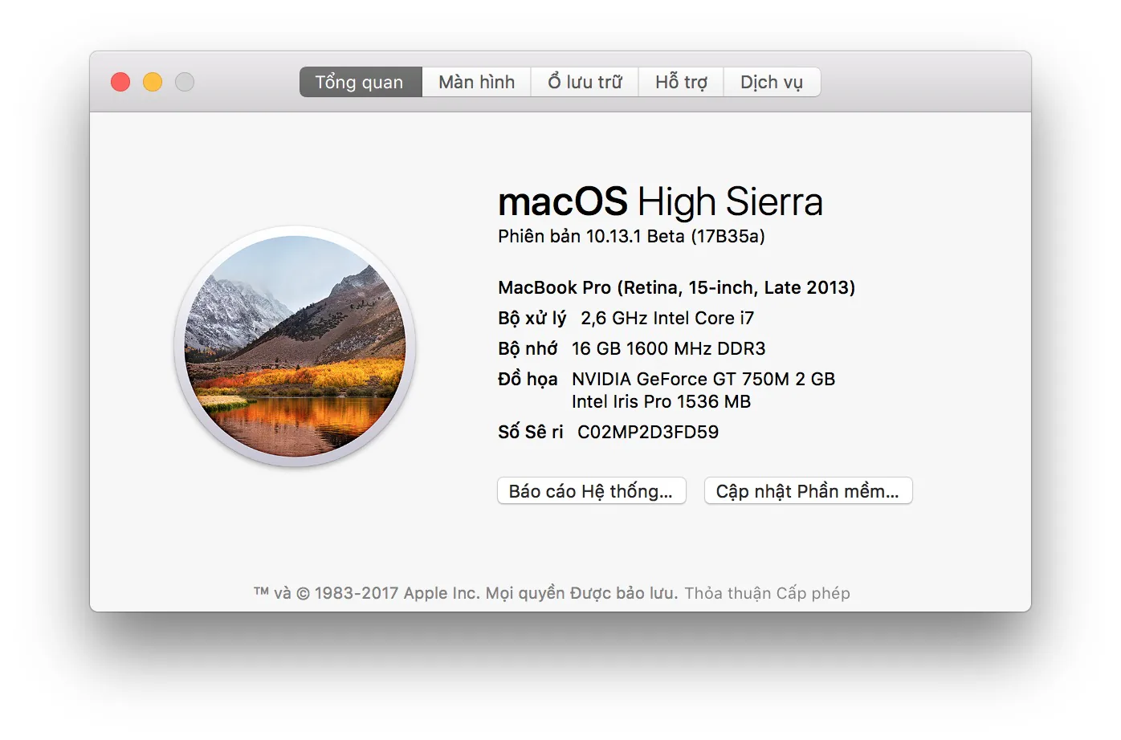This screenshot has height=740, width=1121.
Task: Open the Màn hình tab
Action: (x=477, y=82)
